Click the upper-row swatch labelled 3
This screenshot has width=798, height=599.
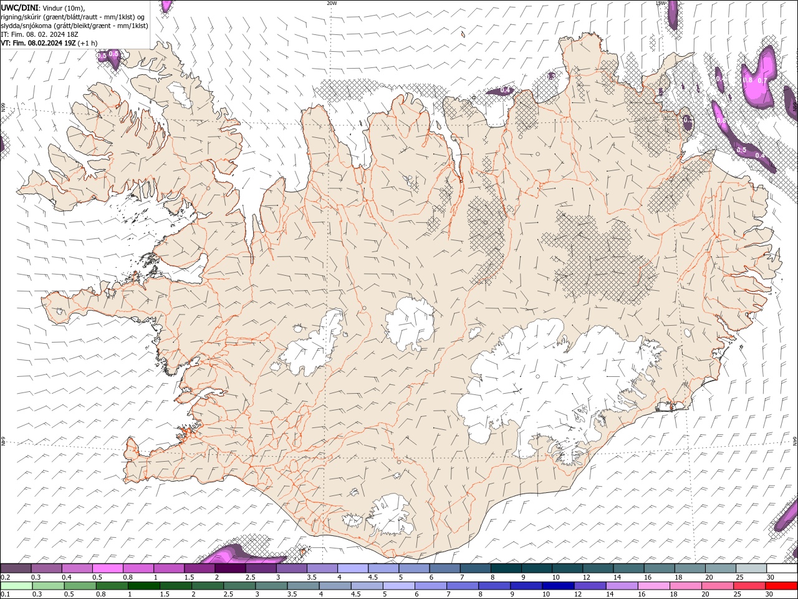tap(292, 568)
